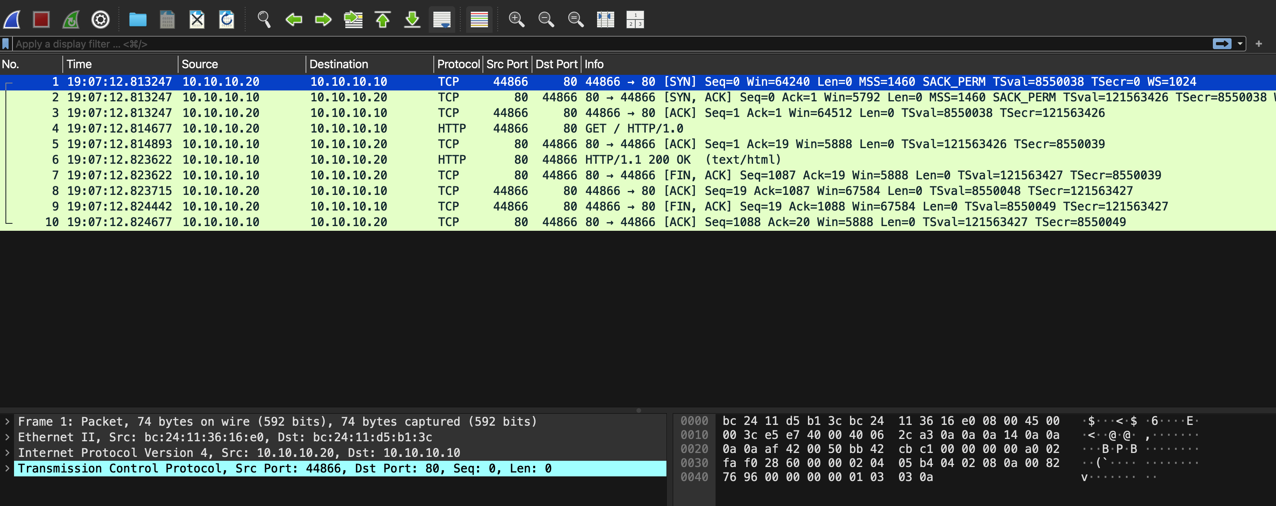Click hex offset 0010 byte row
Screen dimensions: 1276x506
(891, 435)
